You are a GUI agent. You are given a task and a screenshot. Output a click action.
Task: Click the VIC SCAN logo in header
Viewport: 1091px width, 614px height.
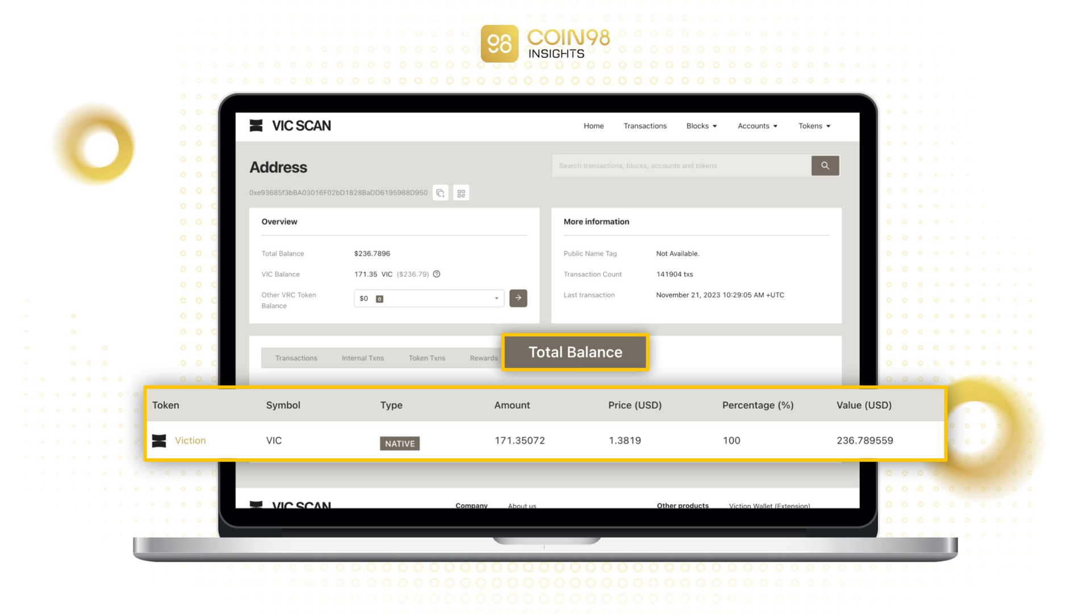click(x=290, y=126)
